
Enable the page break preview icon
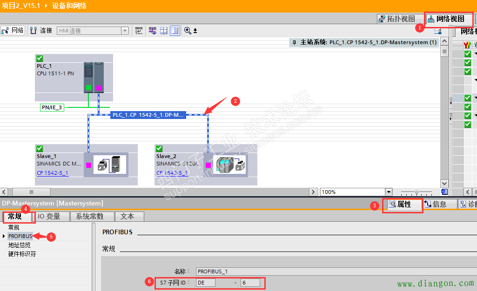pos(163,30)
